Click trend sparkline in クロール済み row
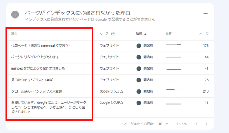Viewport: 229px width, 133px height. [173, 90]
